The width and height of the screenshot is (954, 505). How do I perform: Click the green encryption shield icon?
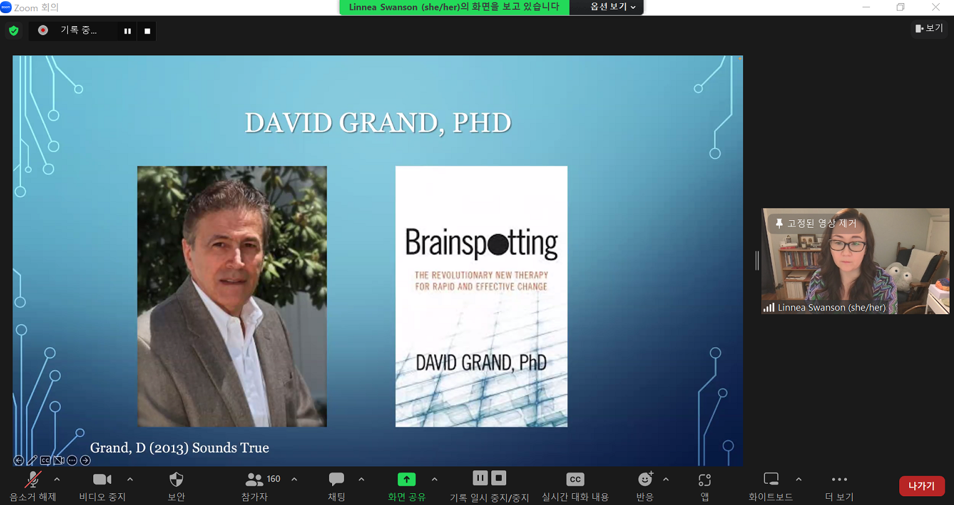pos(14,30)
